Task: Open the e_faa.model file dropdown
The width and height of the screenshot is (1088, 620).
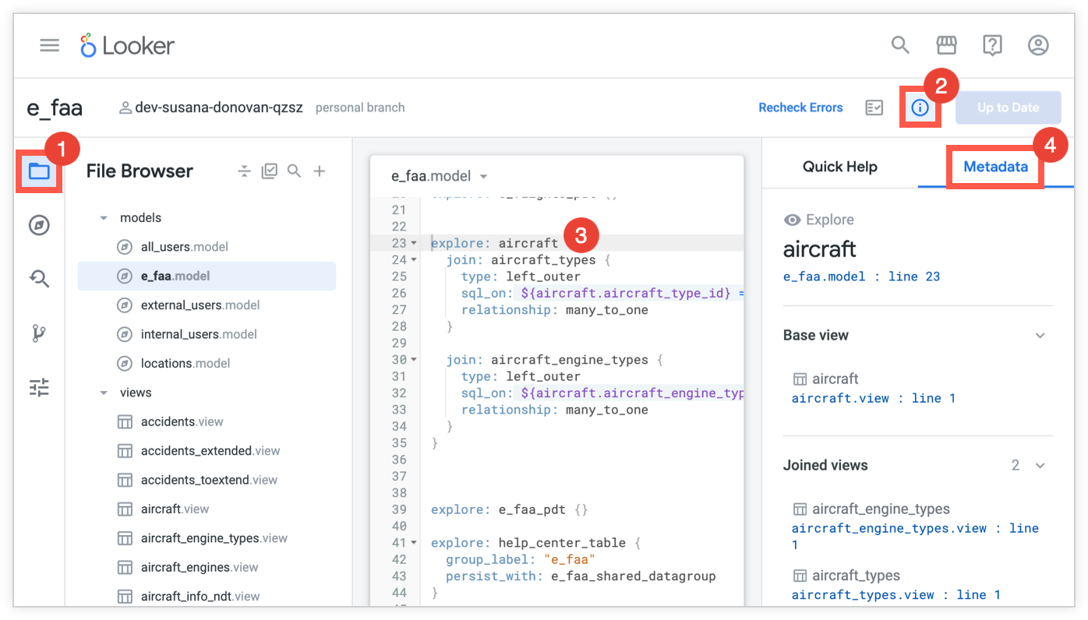Action: click(x=484, y=177)
